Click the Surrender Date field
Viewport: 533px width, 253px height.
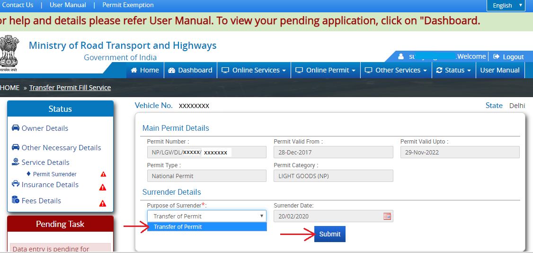(333, 216)
